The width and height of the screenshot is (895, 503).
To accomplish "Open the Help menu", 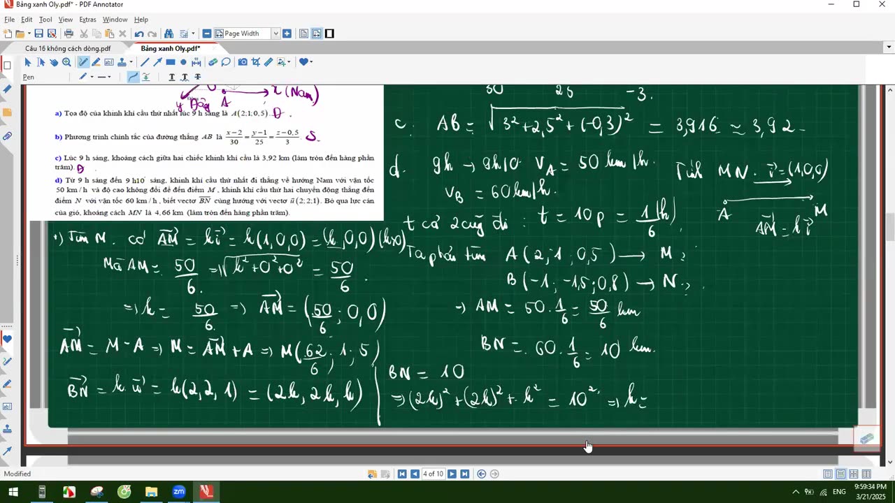I will click(141, 20).
